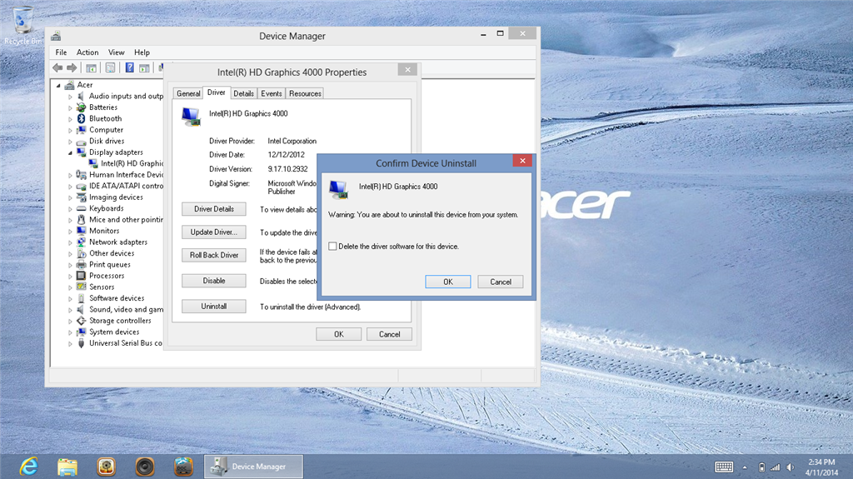Switch to the Details tab
The height and width of the screenshot is (479, 853).
244,93
